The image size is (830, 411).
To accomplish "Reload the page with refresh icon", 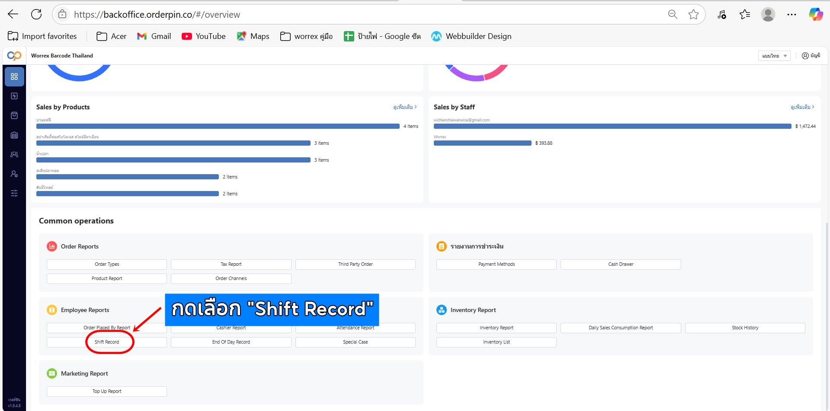I will click(x=36, y=14).
